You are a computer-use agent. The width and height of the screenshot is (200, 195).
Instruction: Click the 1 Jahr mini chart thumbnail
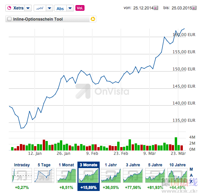click(x=111, y=175)
